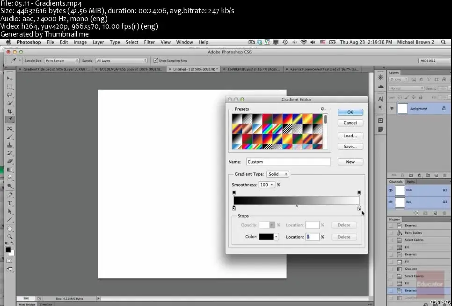Image resolution: width=452 pixels, height=306 pixels.
Task: Select the Gradient tool
Action: click(x=9, y=170)
